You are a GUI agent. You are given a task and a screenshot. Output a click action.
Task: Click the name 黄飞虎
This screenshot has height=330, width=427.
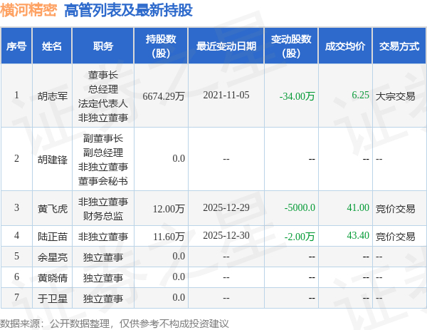(52, 209)
